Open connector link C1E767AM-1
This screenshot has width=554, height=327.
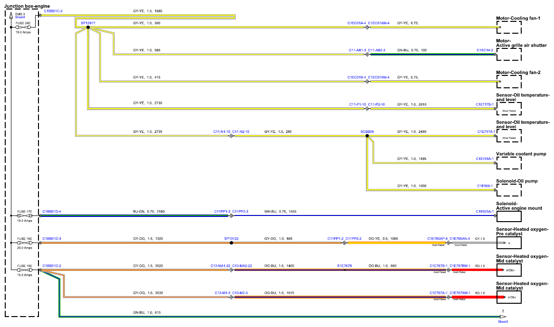click(460, 293)
